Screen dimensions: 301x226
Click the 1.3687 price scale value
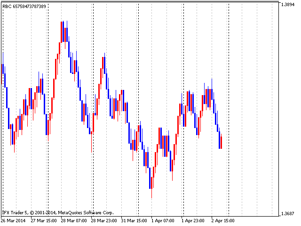(287, 213)
